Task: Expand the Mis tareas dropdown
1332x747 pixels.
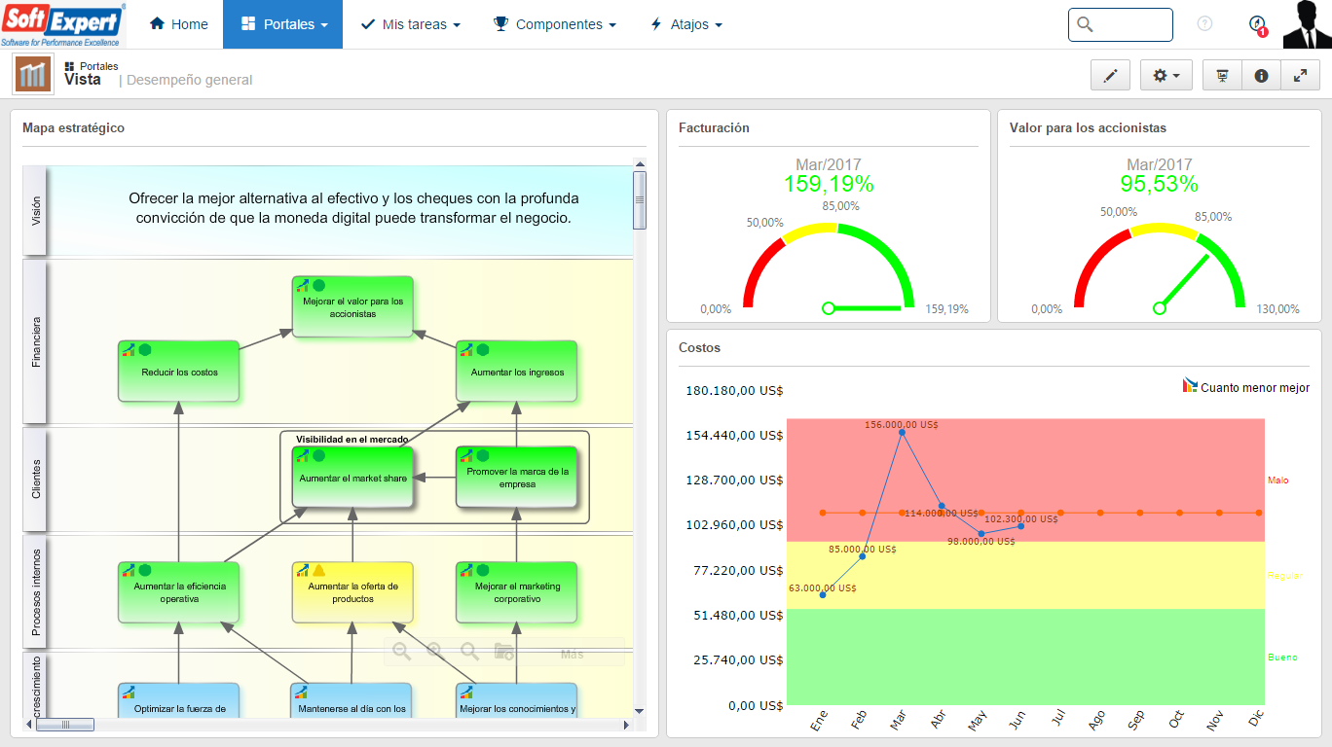Action: (x=410, y=24)
